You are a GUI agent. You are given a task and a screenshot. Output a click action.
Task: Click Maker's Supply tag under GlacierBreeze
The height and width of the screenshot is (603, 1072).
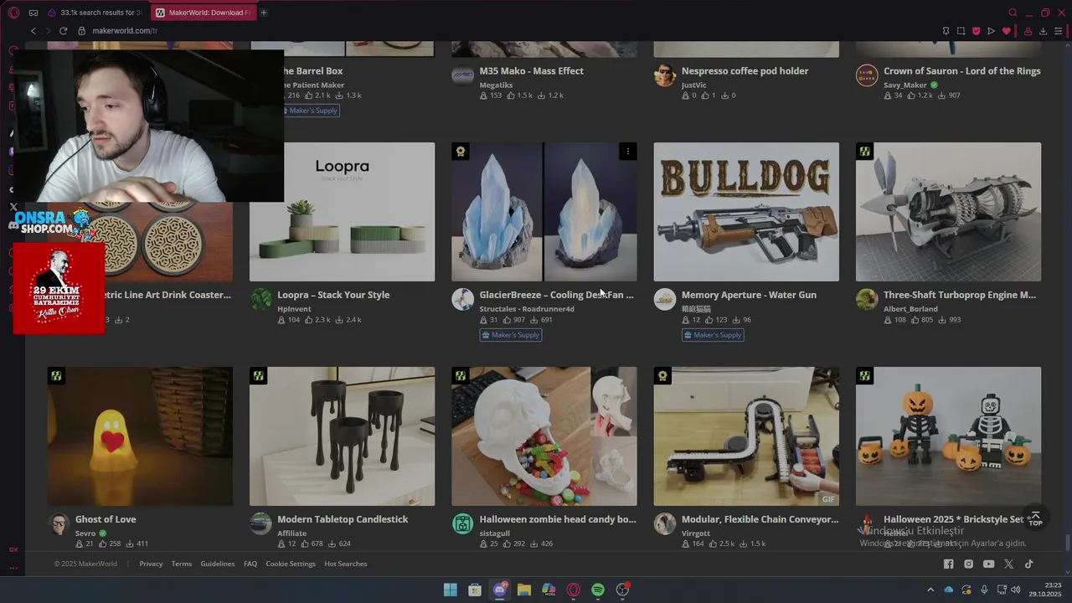[x=511, y=335]
